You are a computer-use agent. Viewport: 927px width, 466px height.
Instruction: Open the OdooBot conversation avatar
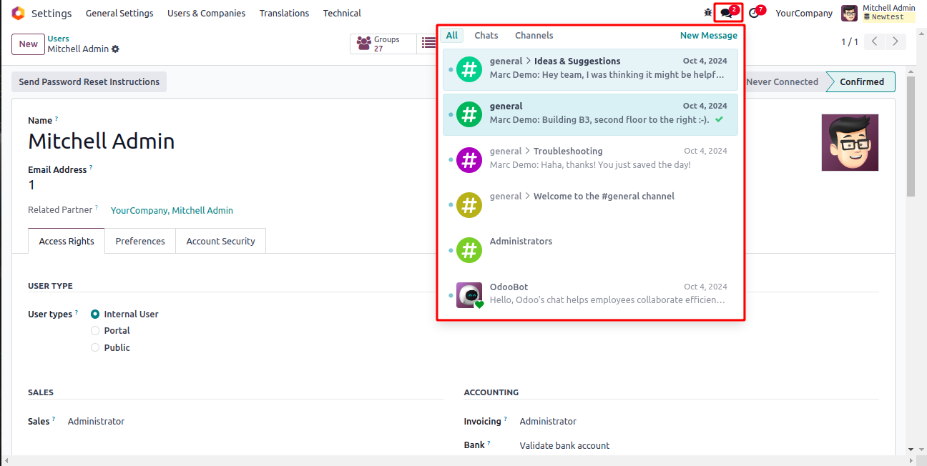(469, 294)
